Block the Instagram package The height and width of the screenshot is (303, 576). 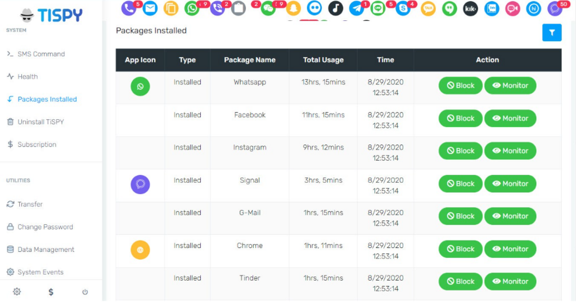[460, 151]
